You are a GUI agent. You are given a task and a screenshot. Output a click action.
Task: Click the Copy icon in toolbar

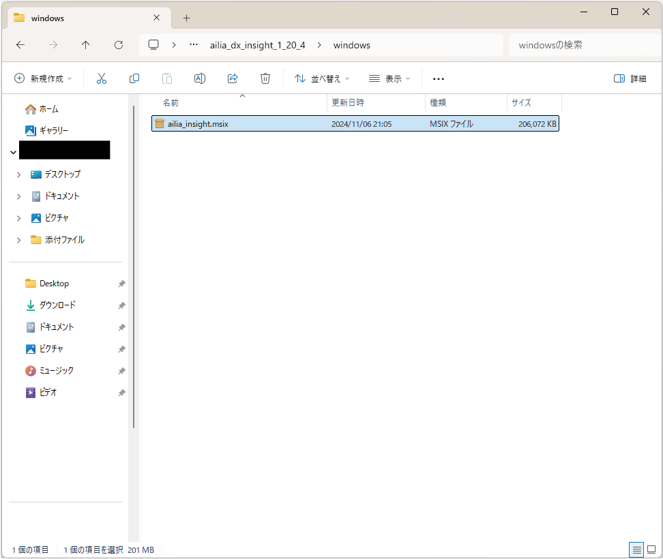point(134,78)
